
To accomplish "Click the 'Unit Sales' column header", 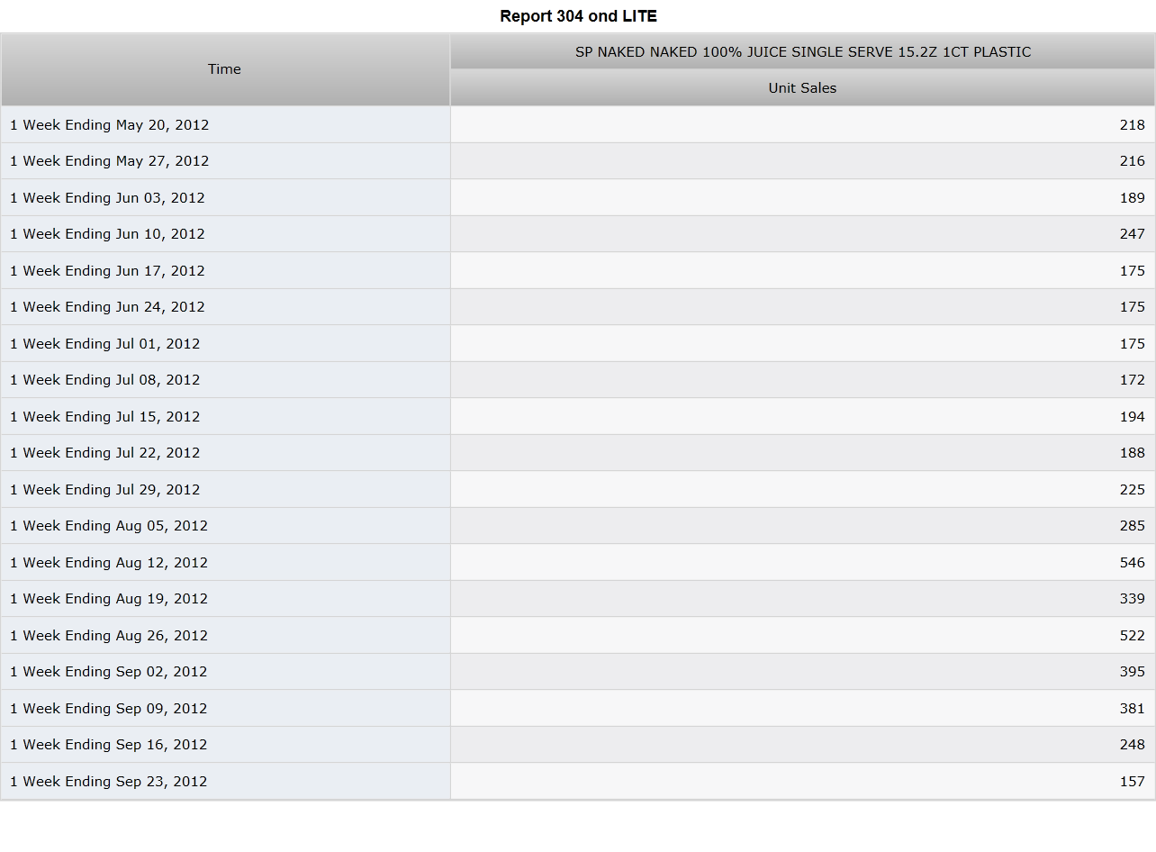I will click(803, 88).
